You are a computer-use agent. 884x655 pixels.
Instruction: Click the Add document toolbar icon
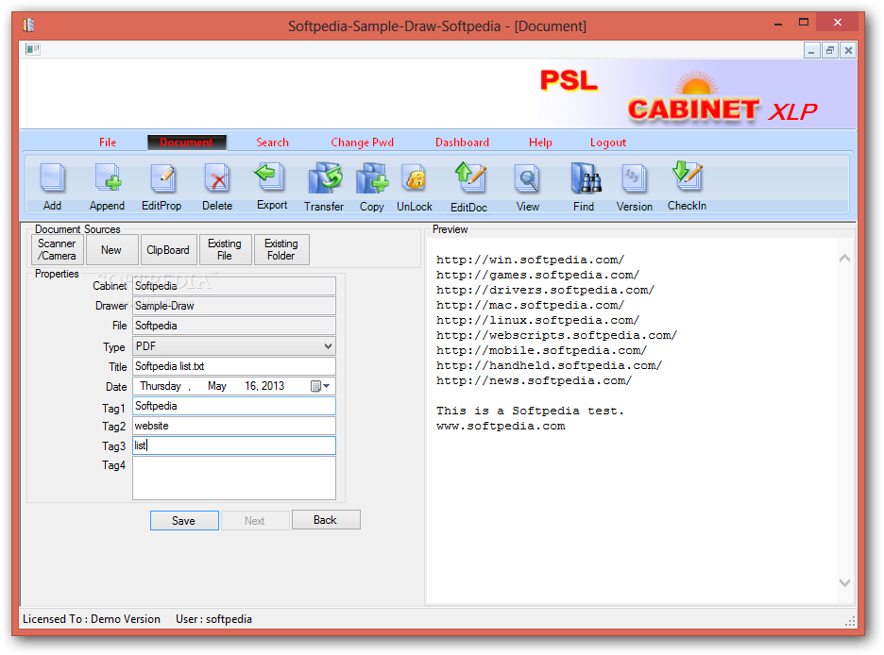point(53,178)
